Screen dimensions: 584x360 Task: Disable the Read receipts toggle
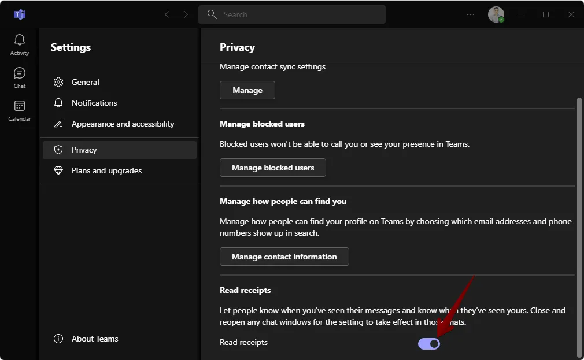[x=429, y=343]
